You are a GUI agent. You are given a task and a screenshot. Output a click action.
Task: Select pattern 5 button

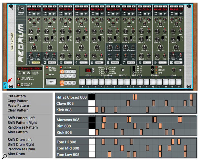62,76
